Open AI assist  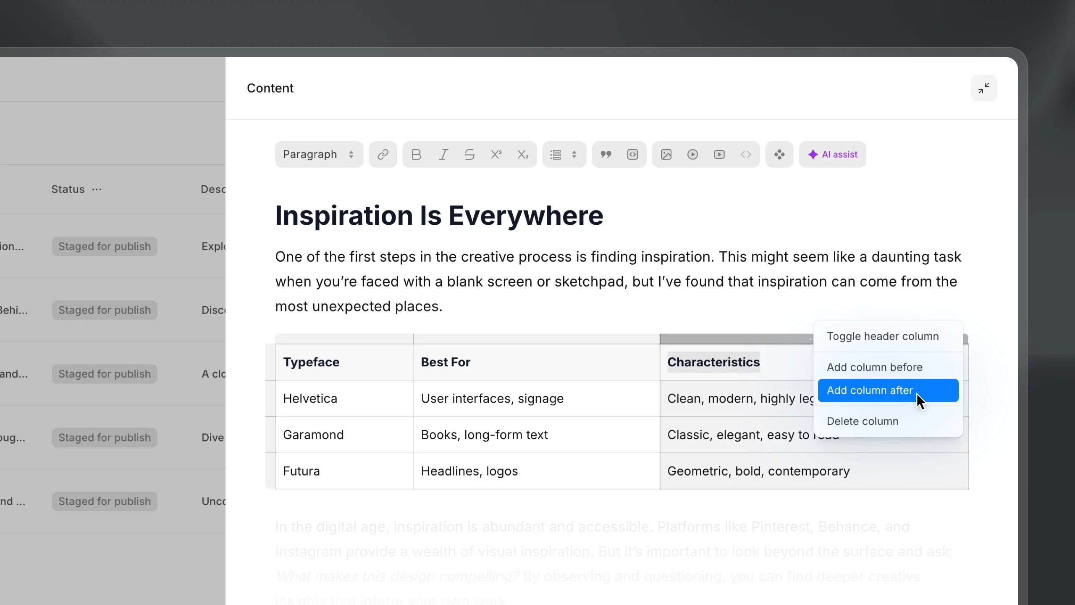832,154
